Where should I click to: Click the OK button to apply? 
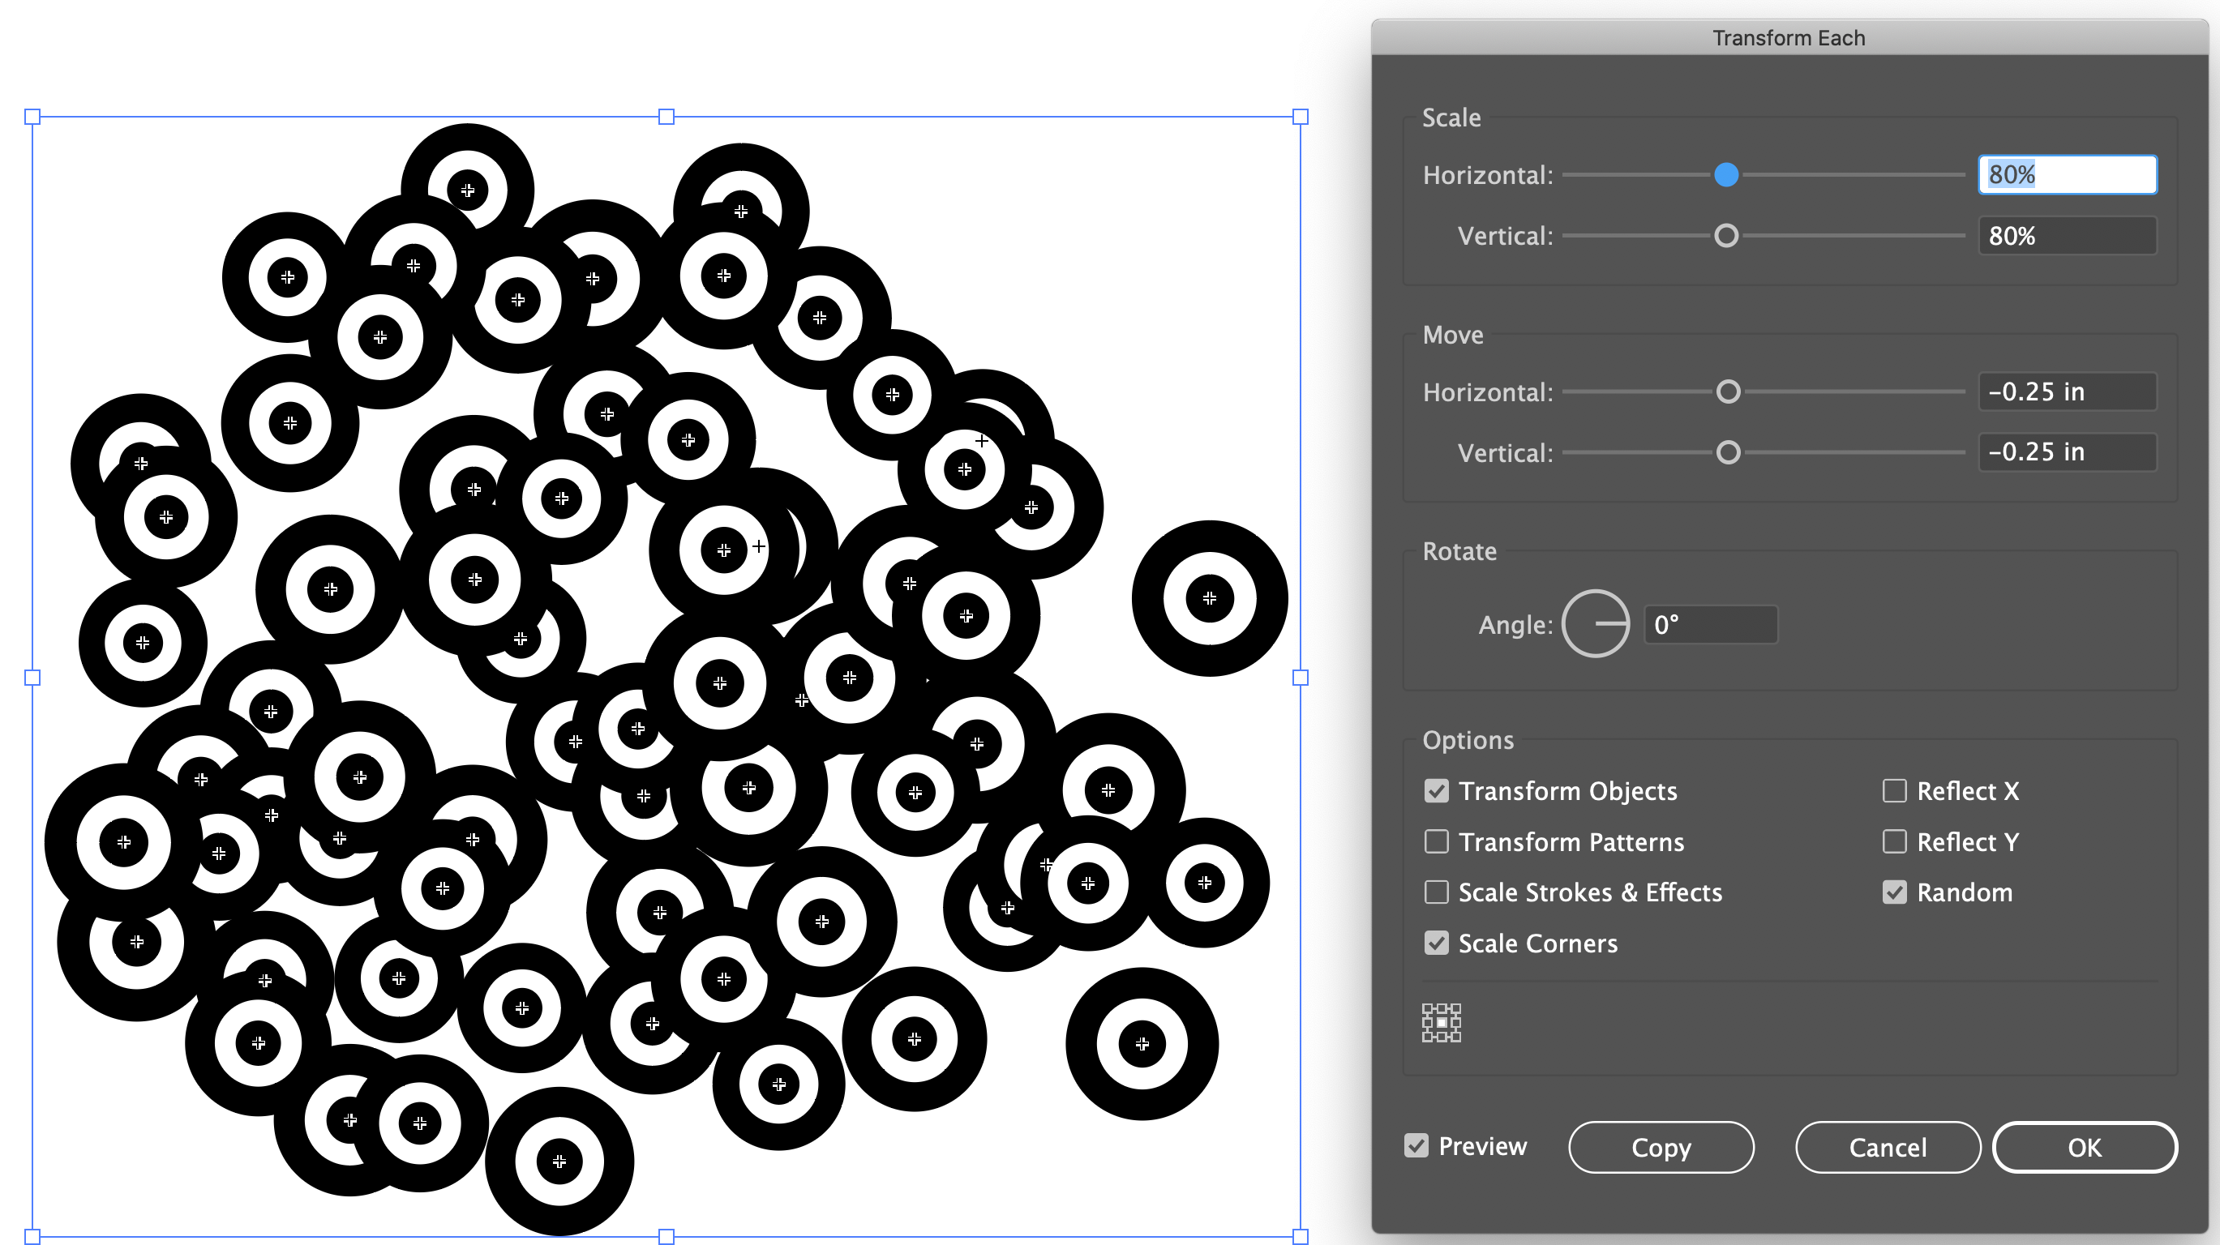point(2083,1146)
